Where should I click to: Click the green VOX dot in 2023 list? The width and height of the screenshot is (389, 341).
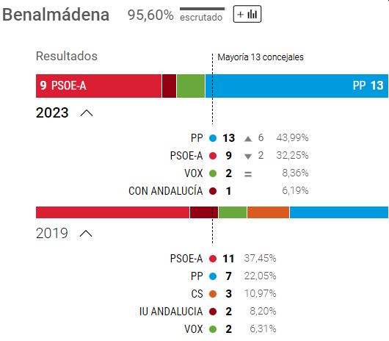(x=213, y=173)
